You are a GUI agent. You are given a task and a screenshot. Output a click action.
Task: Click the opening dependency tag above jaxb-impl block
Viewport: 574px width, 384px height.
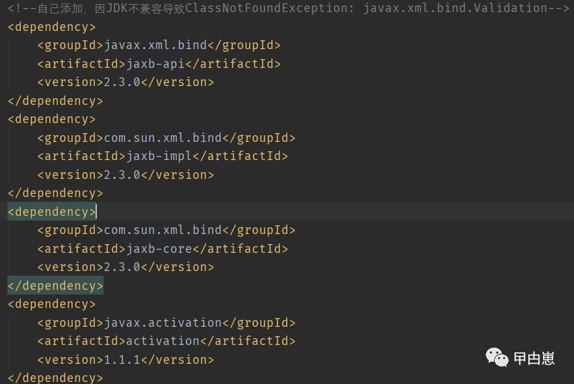52,119
